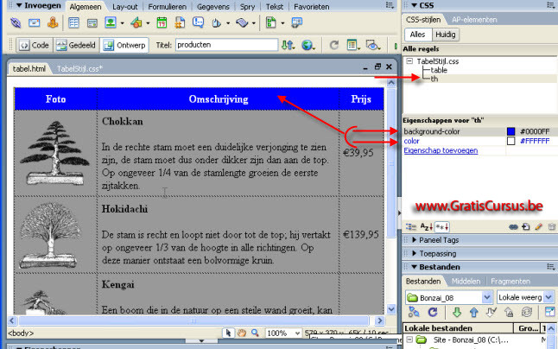Click the Script insert icon
The width and height of the screenshot is (558, 349).
click(x=242, y=23)
